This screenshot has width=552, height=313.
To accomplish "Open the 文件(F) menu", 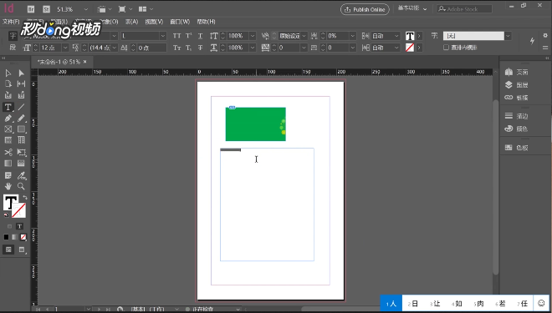I will (x=11, y=22).
